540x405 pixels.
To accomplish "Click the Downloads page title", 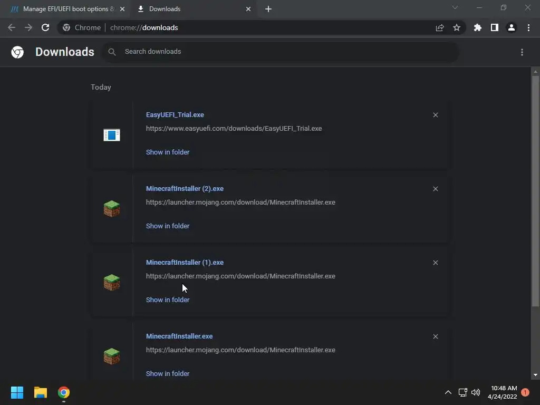I will point(65,52).
